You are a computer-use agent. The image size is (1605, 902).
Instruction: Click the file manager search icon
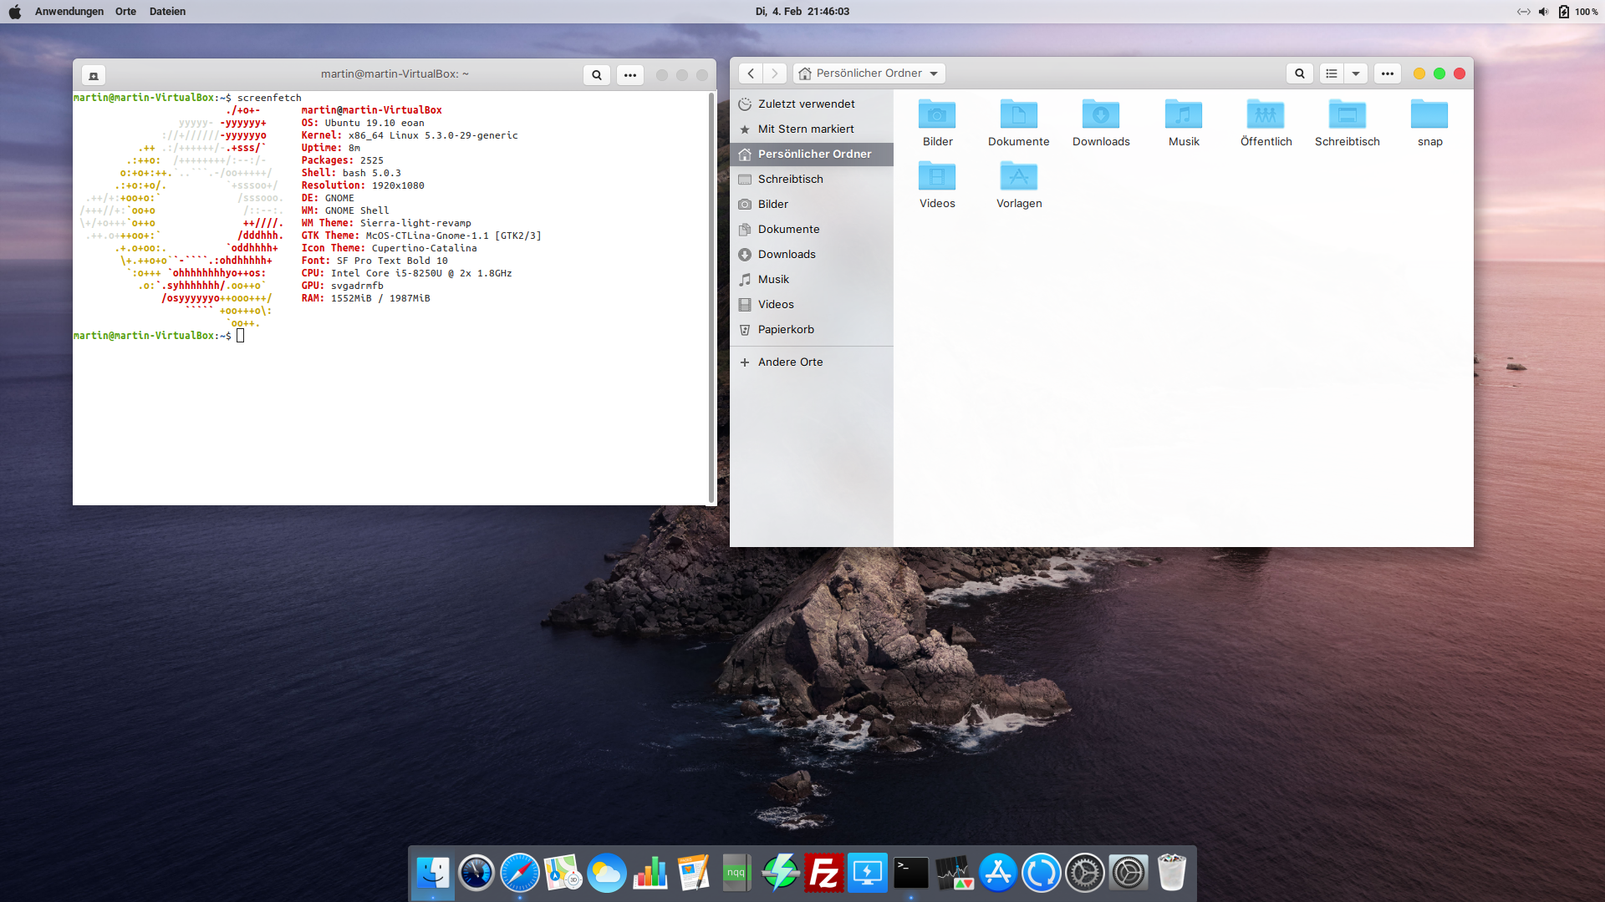1299,73
